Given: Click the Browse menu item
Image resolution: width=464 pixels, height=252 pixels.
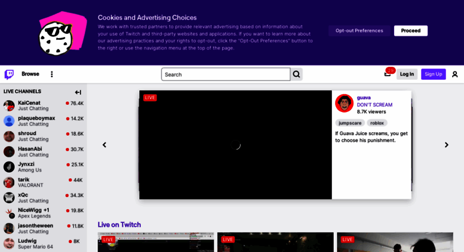Looking at the screenshot, I should 30,74.
